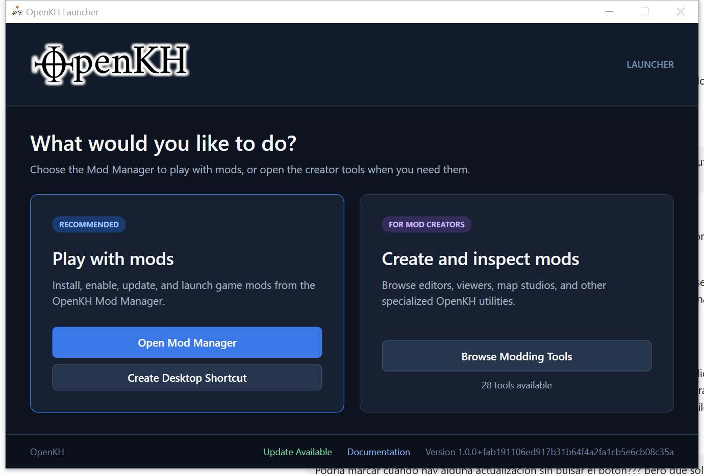The width and height of the screenshot is (704, 474).
Task: Click the 'What would you like to do?' heading
Action: (x=163, y=144)
